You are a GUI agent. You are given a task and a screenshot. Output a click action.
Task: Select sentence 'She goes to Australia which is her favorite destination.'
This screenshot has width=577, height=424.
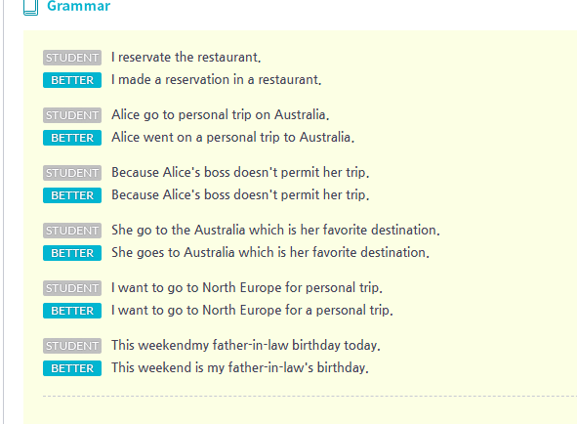[x=270, y=253]
